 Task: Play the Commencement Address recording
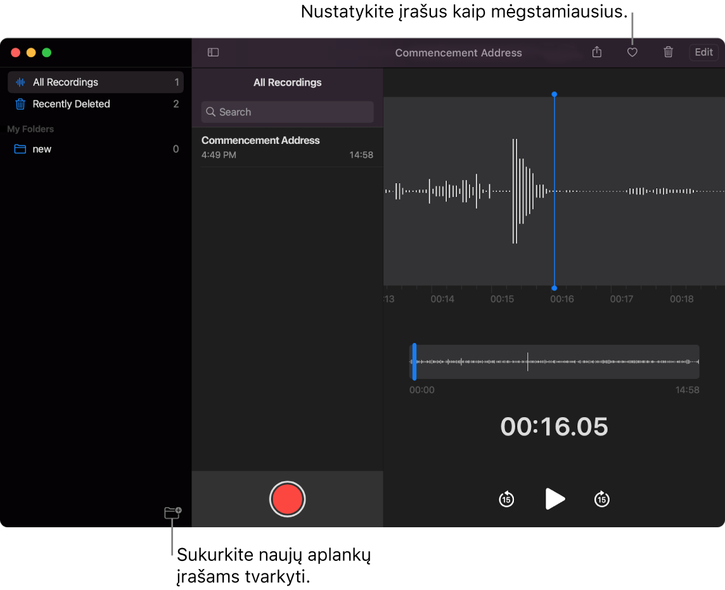point(554,499)
